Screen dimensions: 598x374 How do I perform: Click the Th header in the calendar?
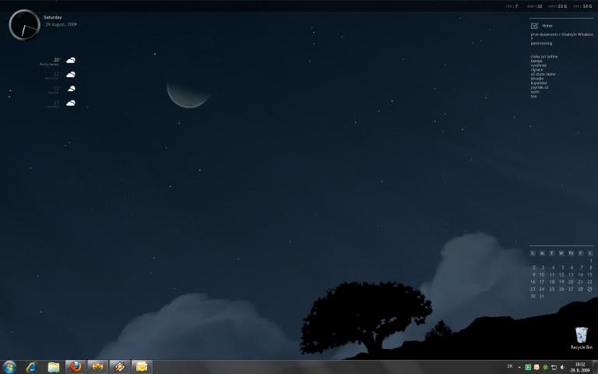(x=571, y=253)
